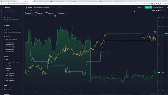
Task: Click the like icon near title
Action: coord(59,7)
